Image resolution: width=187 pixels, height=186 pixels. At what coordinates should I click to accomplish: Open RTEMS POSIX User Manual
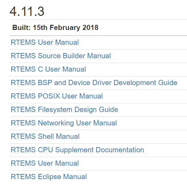pyautogui.click(x=57, y=96)
